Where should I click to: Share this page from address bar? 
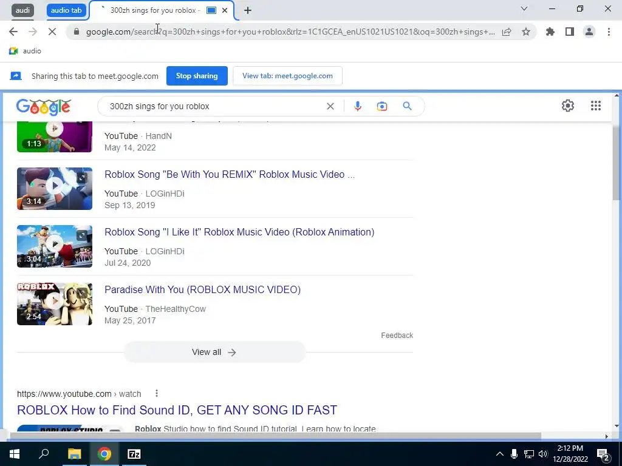(507, 32)
